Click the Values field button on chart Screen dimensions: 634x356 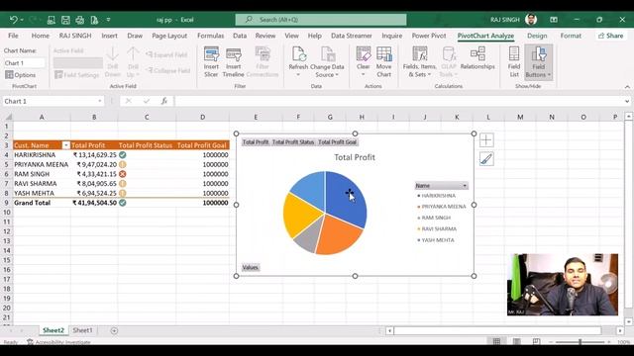[251, 267]
